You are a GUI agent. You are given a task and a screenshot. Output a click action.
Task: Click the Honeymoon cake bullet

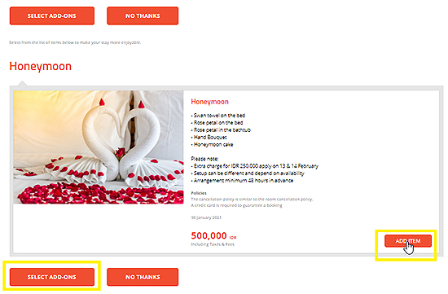[x=212, y=145]
